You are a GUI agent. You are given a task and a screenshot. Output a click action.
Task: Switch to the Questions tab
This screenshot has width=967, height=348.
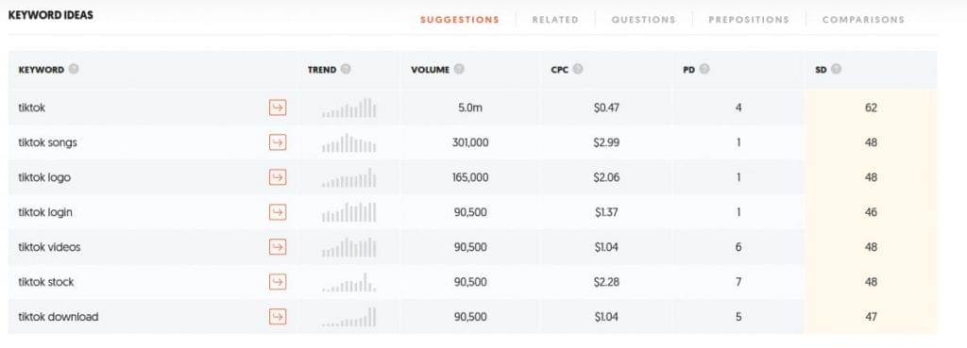pyautogui.click(x=643, y=20)
